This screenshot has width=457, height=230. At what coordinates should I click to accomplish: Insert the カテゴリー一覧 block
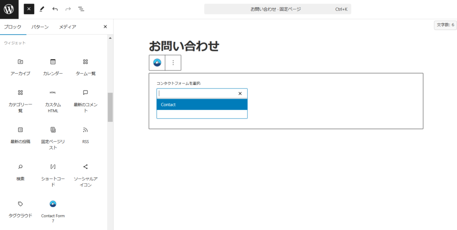click(21, 101)
